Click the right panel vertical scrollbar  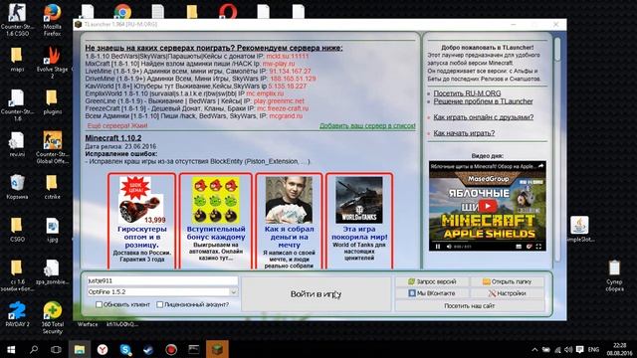(x=557, y=150)
